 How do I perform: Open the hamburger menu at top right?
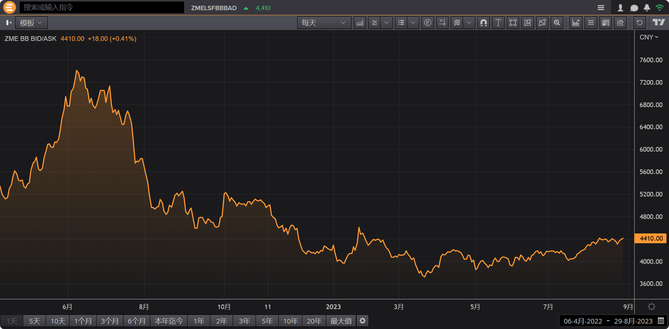[x=601, y=8]
